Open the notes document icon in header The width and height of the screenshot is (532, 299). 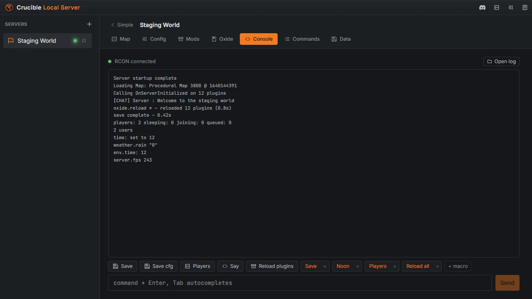pos(525,7)
